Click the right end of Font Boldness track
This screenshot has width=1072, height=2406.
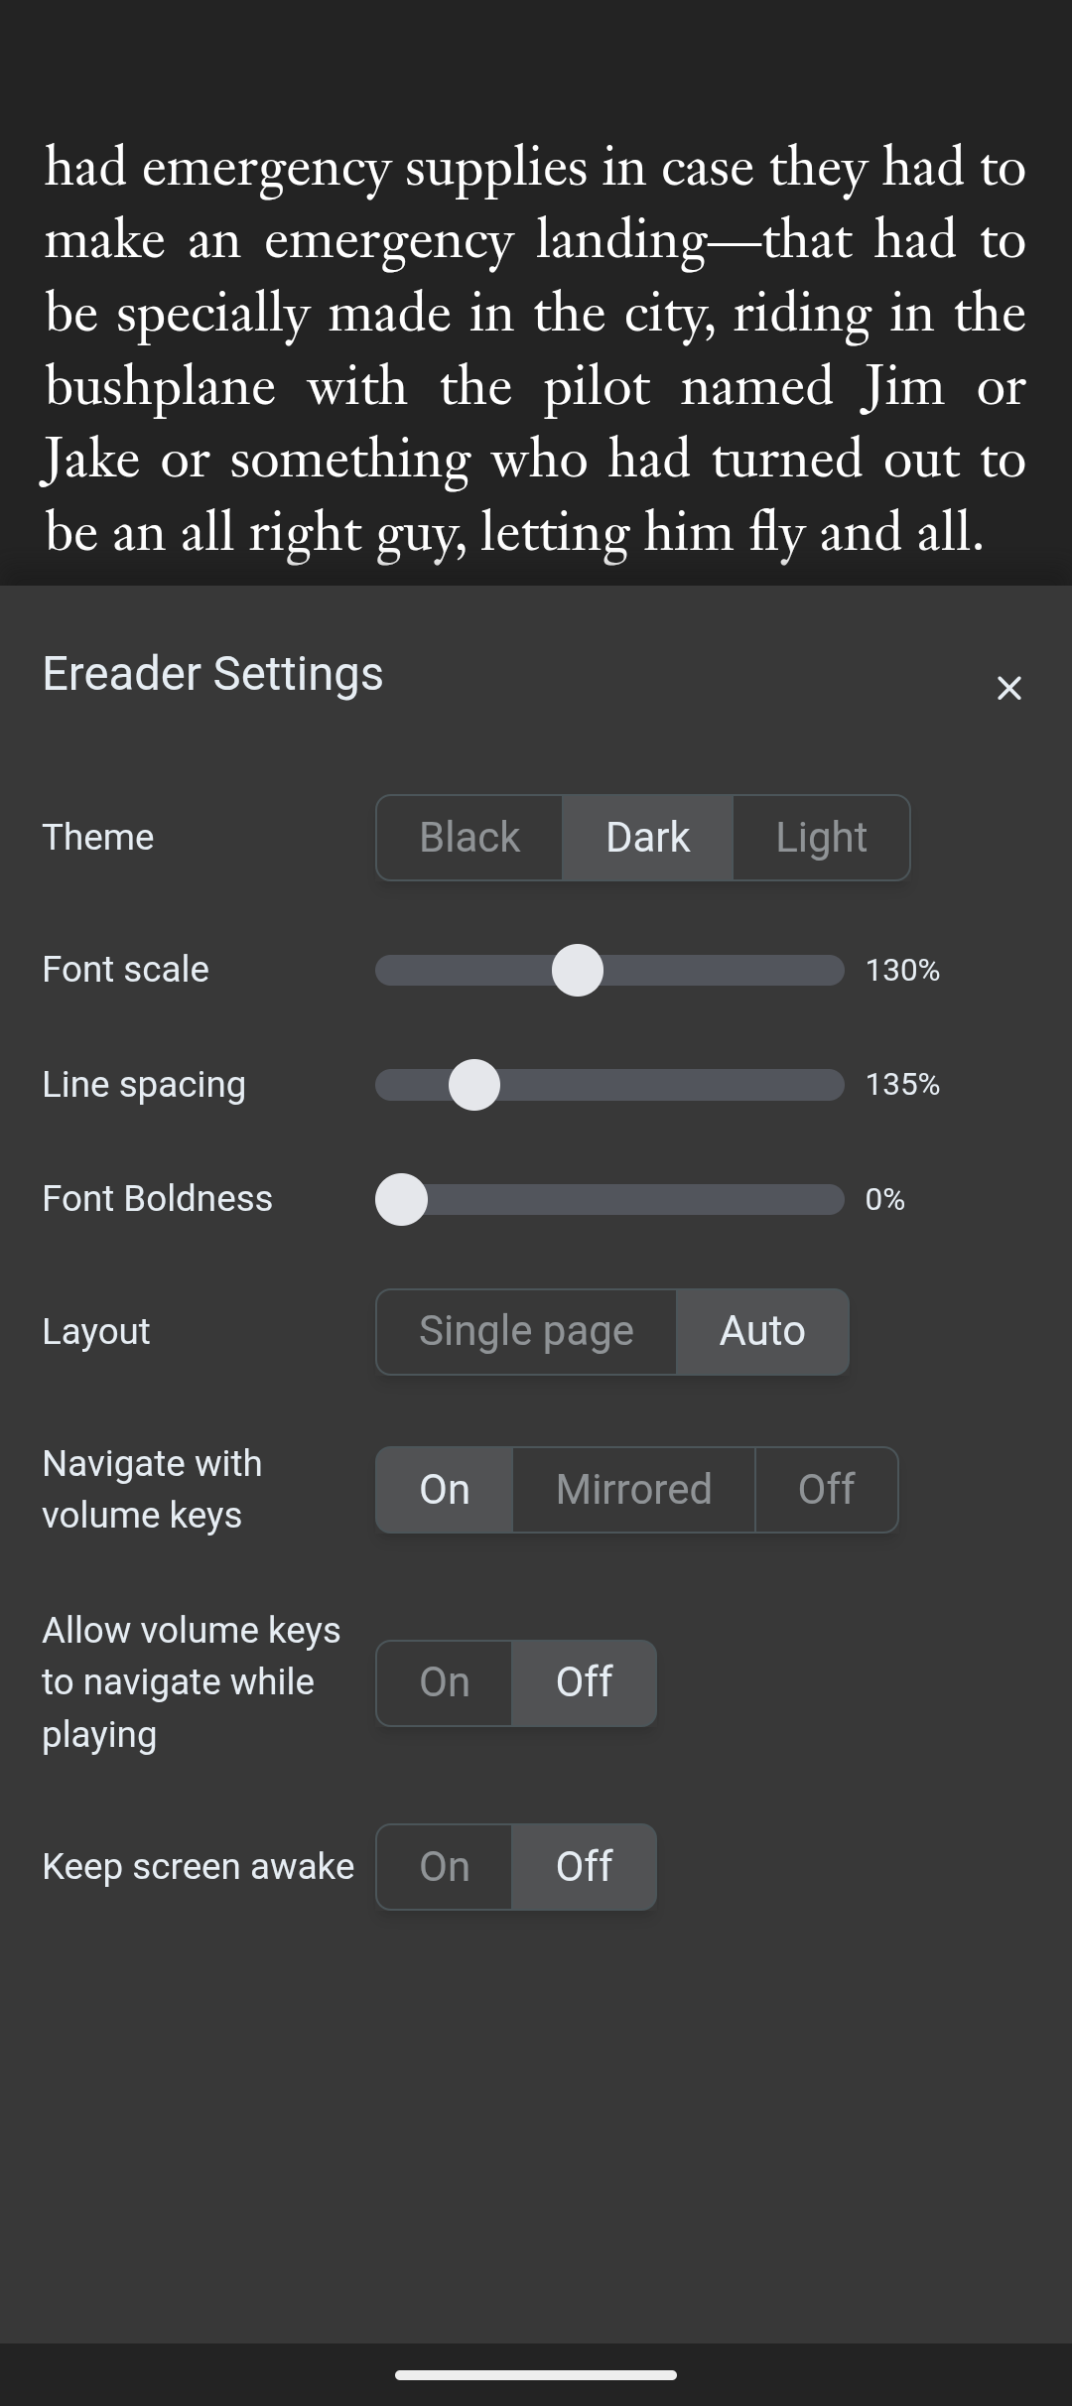point(834,1199)
